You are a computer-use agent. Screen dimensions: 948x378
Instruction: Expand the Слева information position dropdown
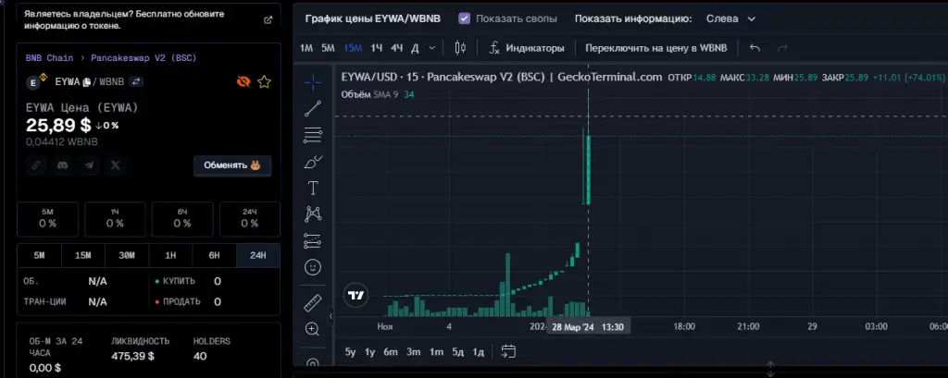click(x=731, y=18)
